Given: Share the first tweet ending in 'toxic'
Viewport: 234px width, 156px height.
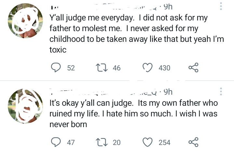Looking at the screenshot, I should click(193, 67).
